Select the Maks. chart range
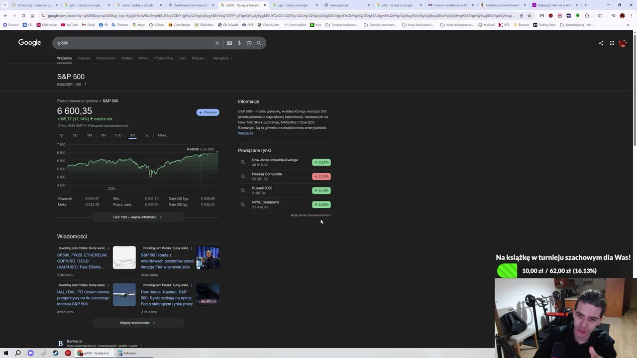 (x=162, y=135)
